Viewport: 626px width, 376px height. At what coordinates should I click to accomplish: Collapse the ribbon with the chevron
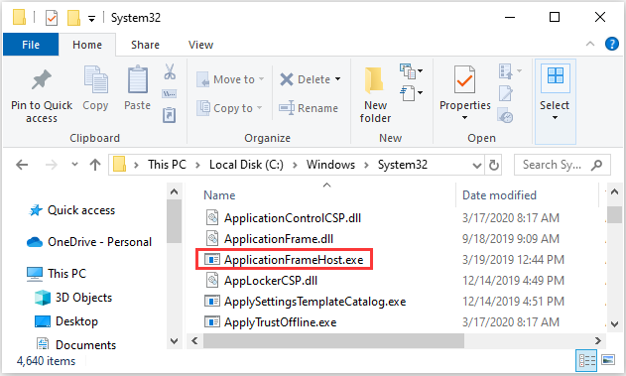click(590, 44)
